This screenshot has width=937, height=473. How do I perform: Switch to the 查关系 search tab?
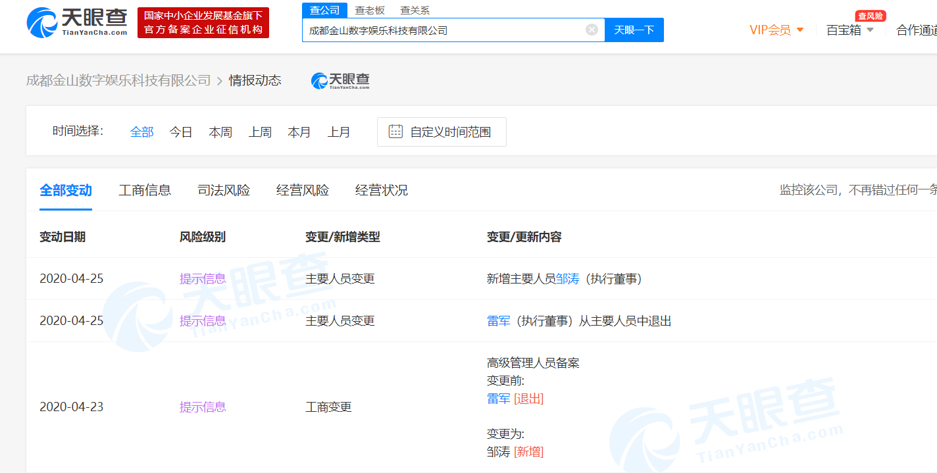click(415, 10)
